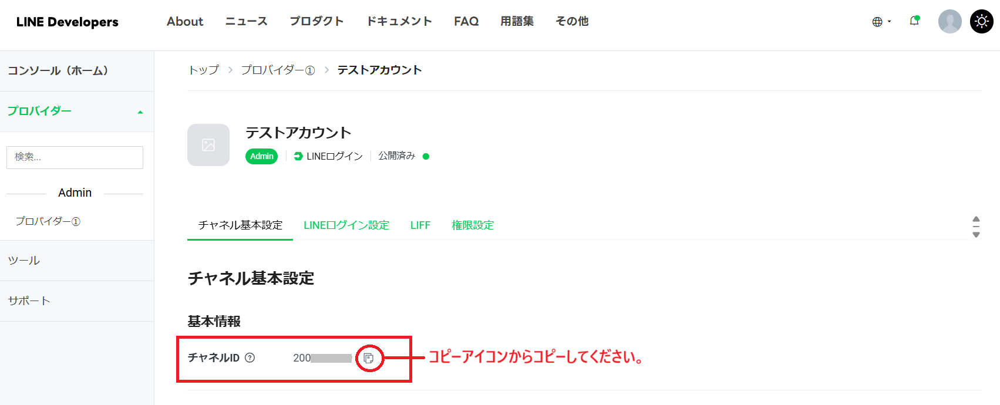Open the notifications bell
Viewport: 1000px width, 405px height.
[x=914, y=21]
